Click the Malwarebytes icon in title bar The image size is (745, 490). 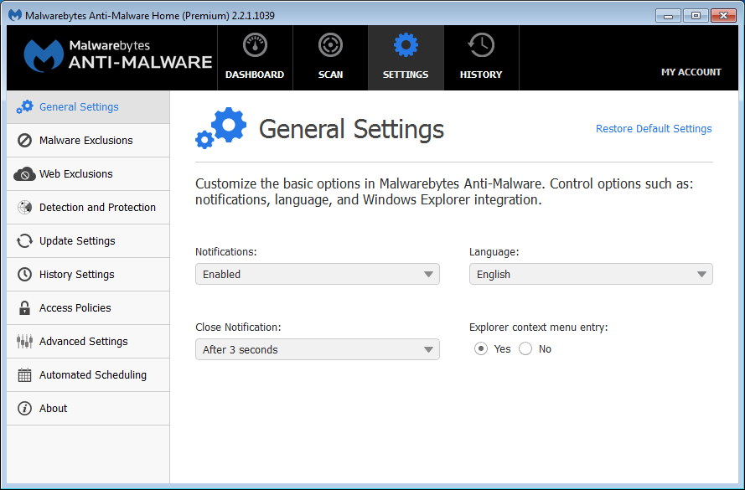tap(15, 15)
